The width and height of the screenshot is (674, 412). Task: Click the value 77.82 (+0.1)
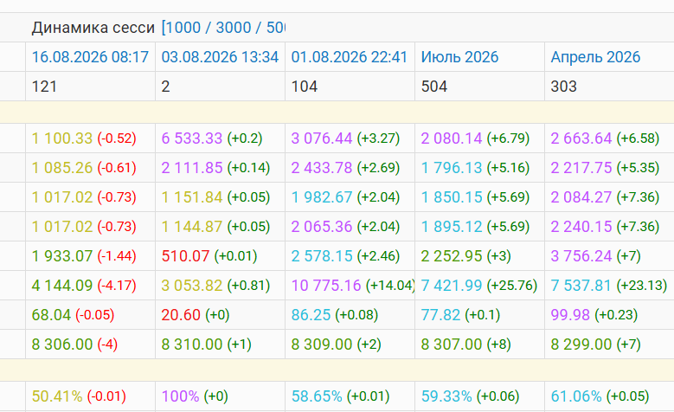pyautogui.click(x=461, y=315)
